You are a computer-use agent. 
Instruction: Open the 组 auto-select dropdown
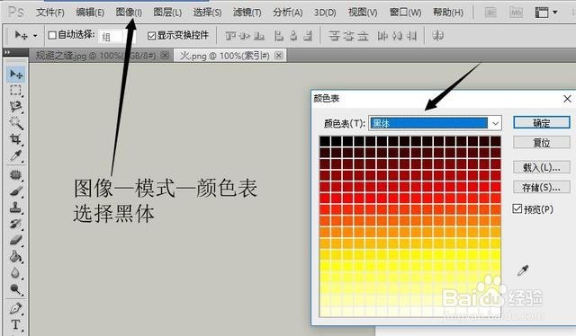[117, 37]
